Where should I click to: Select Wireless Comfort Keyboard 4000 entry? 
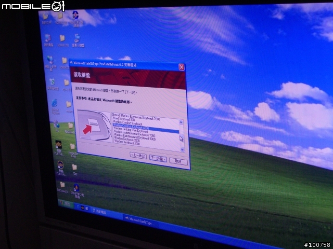[146, 128]
